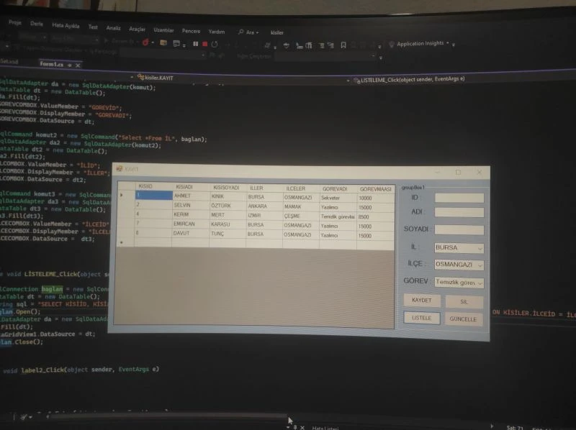Click the red Stop Debugging icon
Viewport: 576px width, 430px height.
pos(204,44)
